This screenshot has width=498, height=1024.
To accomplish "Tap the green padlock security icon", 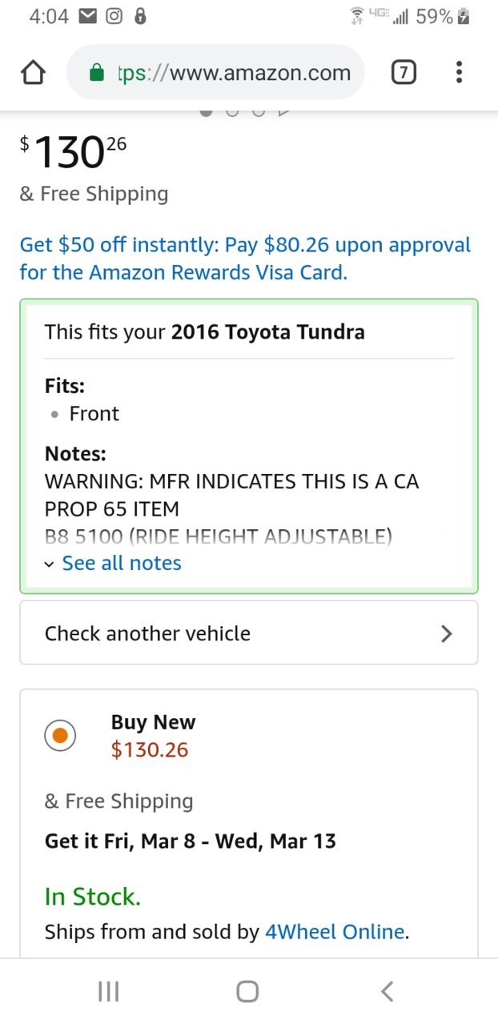I will coord(97,74).
